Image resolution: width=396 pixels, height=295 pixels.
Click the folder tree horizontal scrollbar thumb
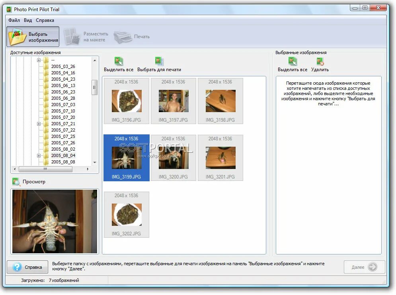click(45, 169)
